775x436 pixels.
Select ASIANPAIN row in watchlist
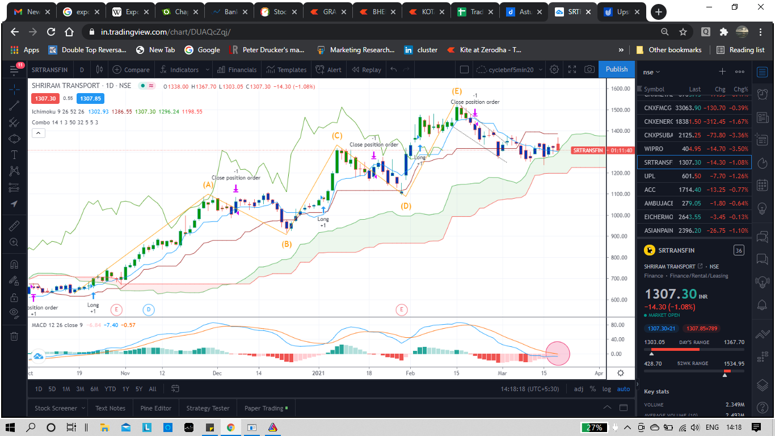(694, 230)
